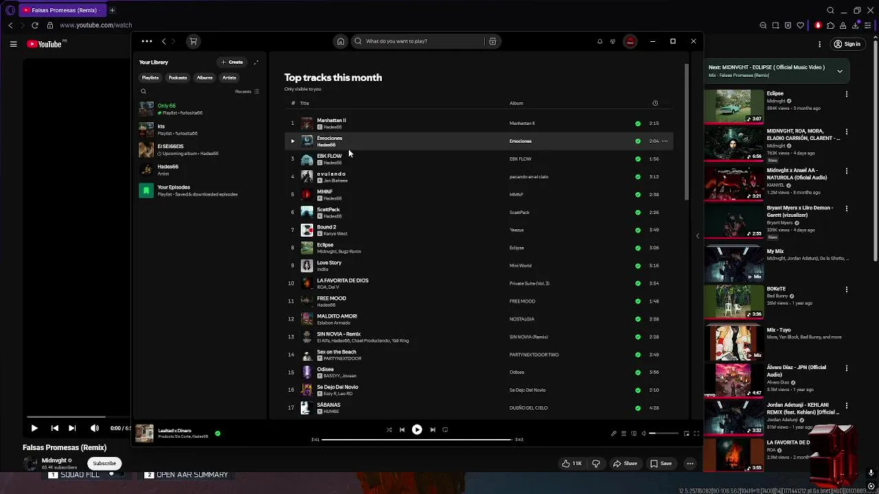Go back in Spotify navigation history
879x494 pixels.
(x=163, y=41)
